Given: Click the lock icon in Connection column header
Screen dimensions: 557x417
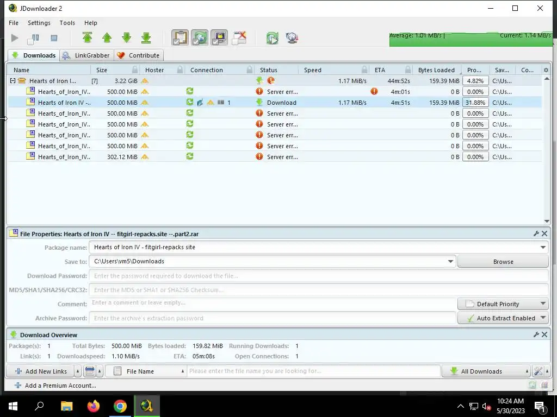Looking at the screenshot, I should coord(250,70).
